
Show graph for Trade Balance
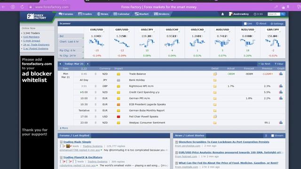click(x=281, y=74)
